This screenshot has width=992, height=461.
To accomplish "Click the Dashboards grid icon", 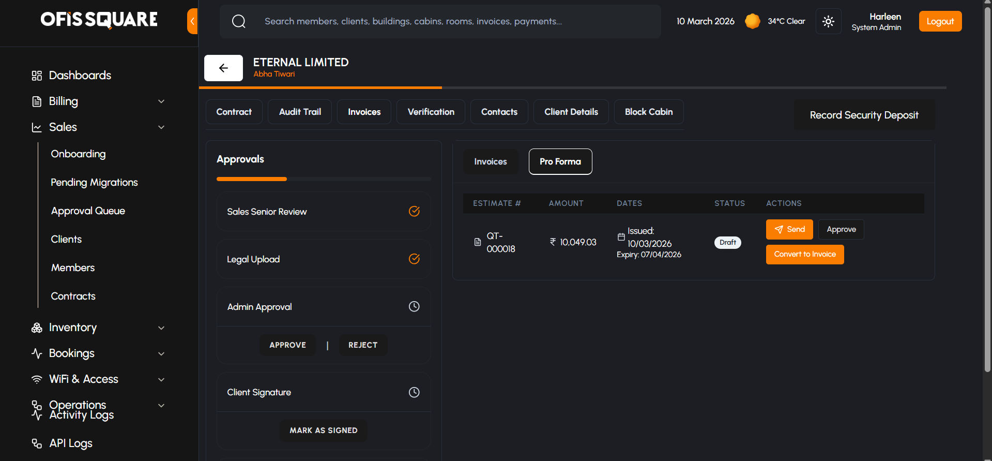I will point(37,76).
